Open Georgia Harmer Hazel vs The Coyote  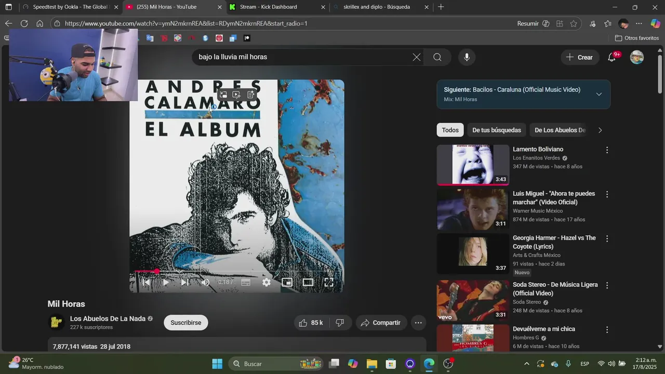tap(554, 242)
